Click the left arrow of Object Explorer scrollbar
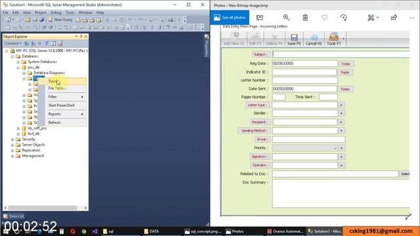420x236 pixels. coord(5,208)
